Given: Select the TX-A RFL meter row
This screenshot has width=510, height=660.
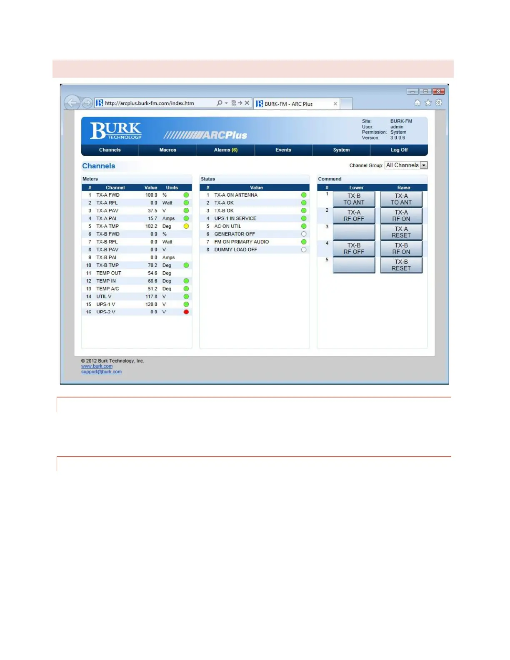Looking at the screenshot, I should pyautogui.click(x=137, y=203).
